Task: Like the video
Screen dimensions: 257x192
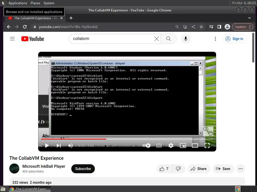Action: pyautogui.click(x=164, y=169)
